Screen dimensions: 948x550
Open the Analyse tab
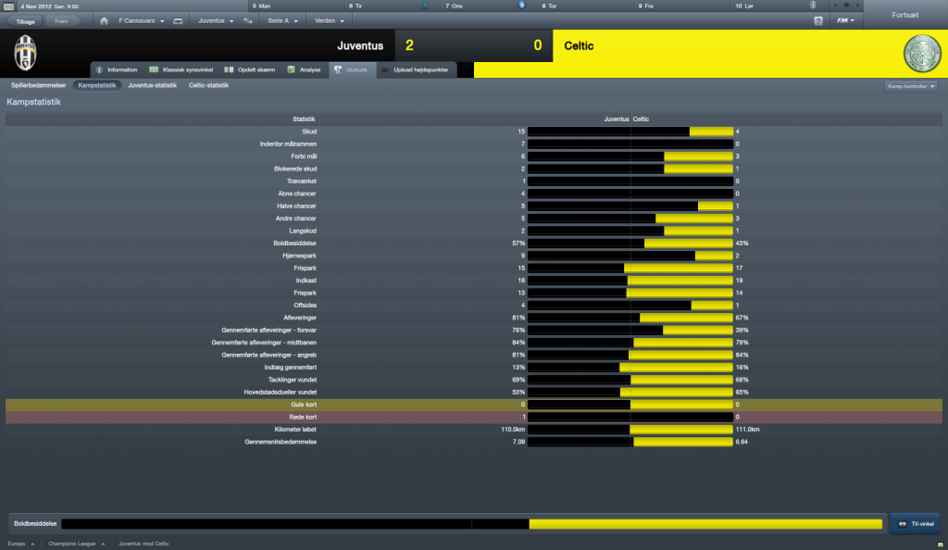304,70
